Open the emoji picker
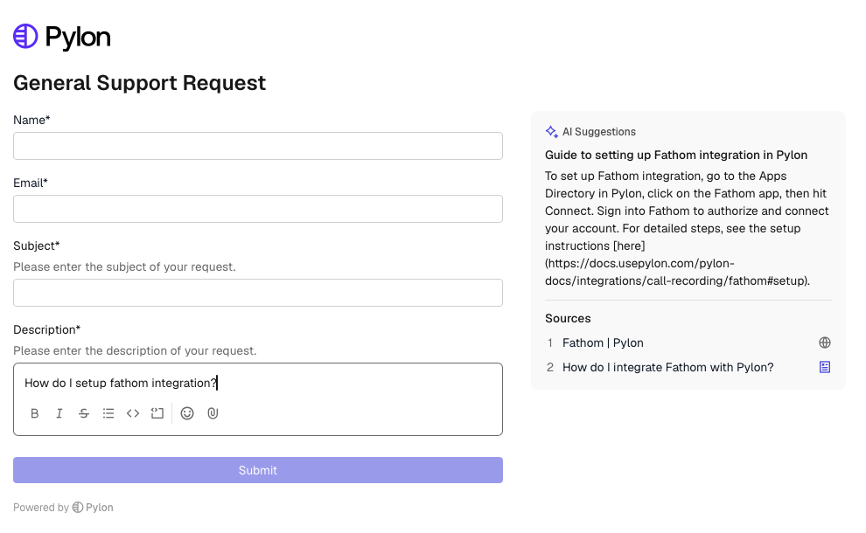The image size is (866, 533). [187, 413]
